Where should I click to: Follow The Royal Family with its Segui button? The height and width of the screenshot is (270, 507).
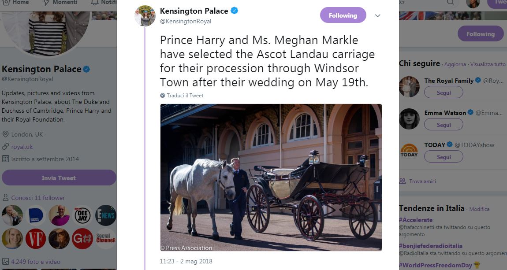click(x=444, y=92)
